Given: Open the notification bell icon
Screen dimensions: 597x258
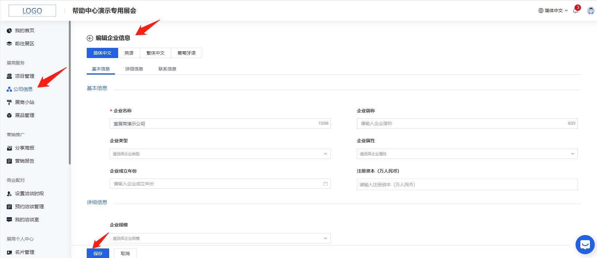Looking at the screenshot, I should point(576,11).
